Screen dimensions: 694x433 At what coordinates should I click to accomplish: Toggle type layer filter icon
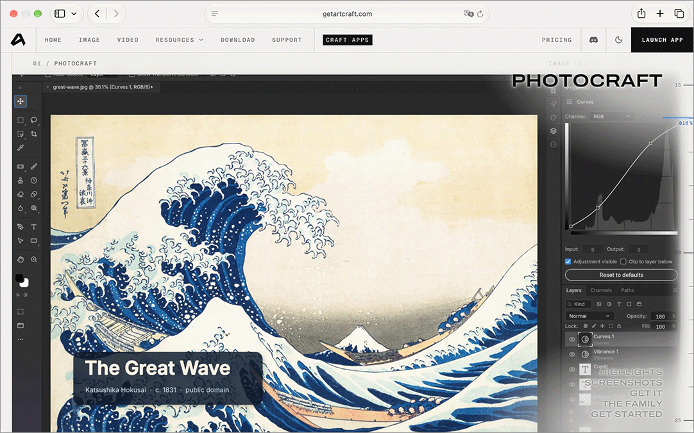[x=619, y=304]
